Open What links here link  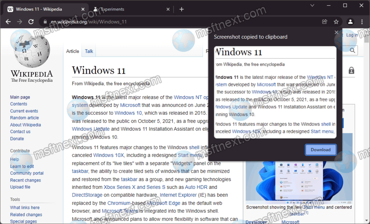pos(25,207)
